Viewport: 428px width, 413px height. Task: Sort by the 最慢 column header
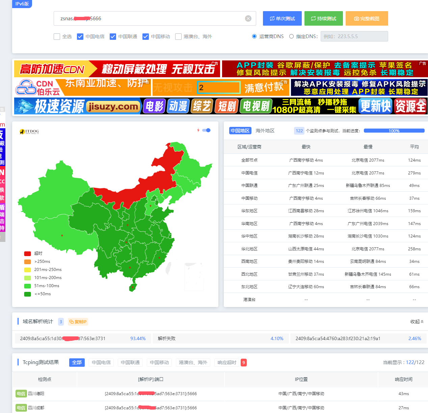[368, 147]
